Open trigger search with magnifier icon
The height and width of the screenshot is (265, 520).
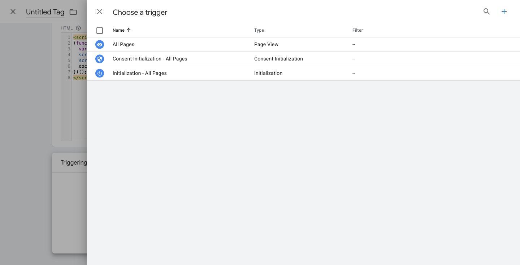click(487, 12)
